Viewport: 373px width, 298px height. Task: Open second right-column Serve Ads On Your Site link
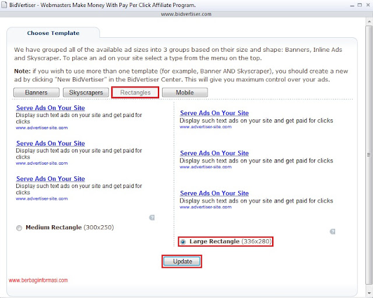[x=214, y=153]
